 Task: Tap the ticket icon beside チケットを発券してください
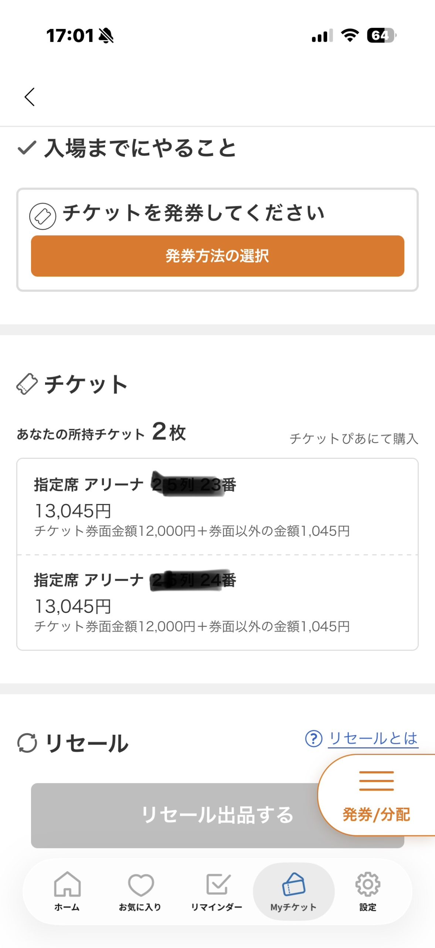pos(43,216)
